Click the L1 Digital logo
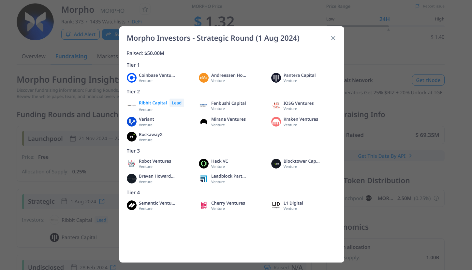The width and height of the screenshot is (472, 270). click(276, 205)
